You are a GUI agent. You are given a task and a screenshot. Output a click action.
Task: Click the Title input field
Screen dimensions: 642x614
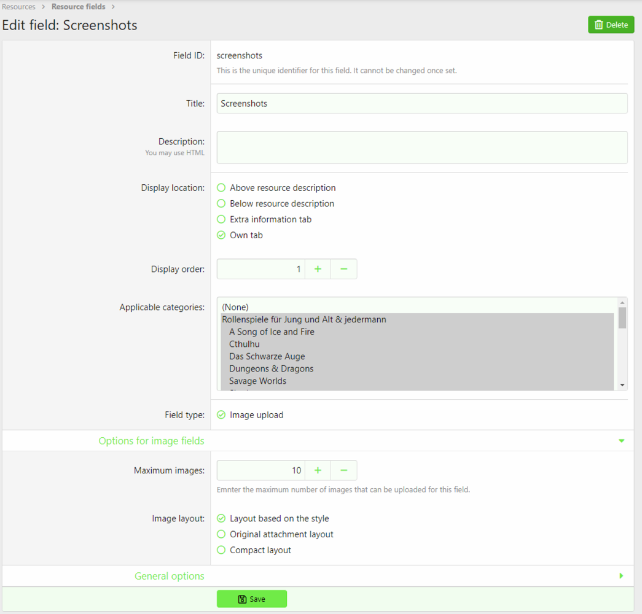coord(422,104)
